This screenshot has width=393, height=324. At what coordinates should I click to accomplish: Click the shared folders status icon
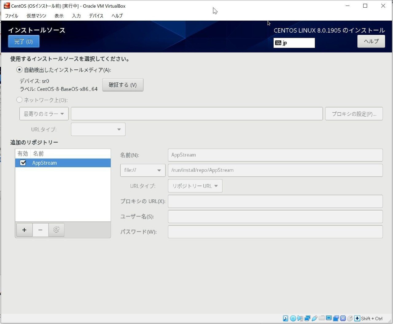point(321,318)
